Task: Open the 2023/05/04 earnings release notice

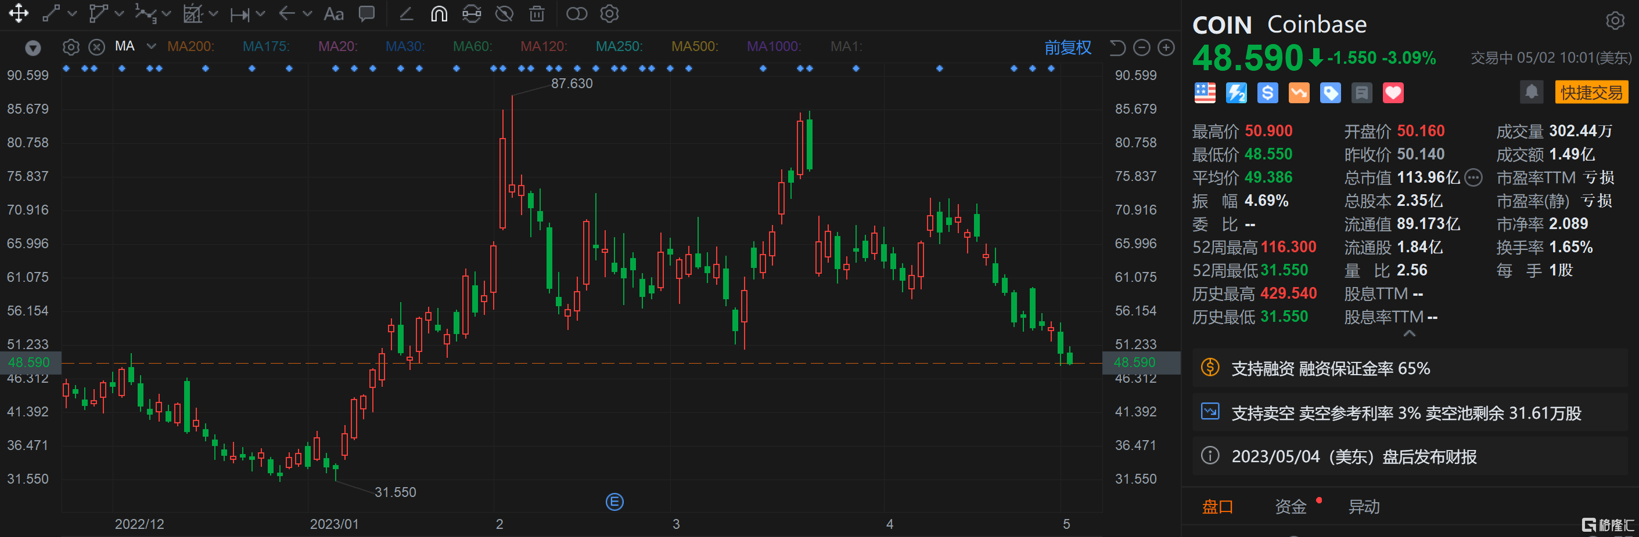Action: pos(1410,456)
